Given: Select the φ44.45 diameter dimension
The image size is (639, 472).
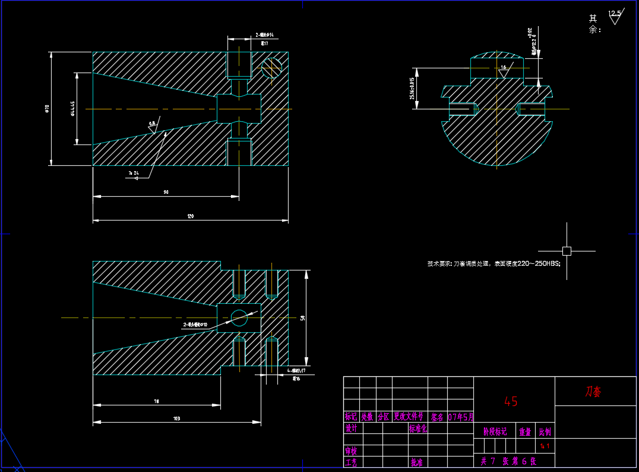Looking at the screenshot, I should 72,108.
